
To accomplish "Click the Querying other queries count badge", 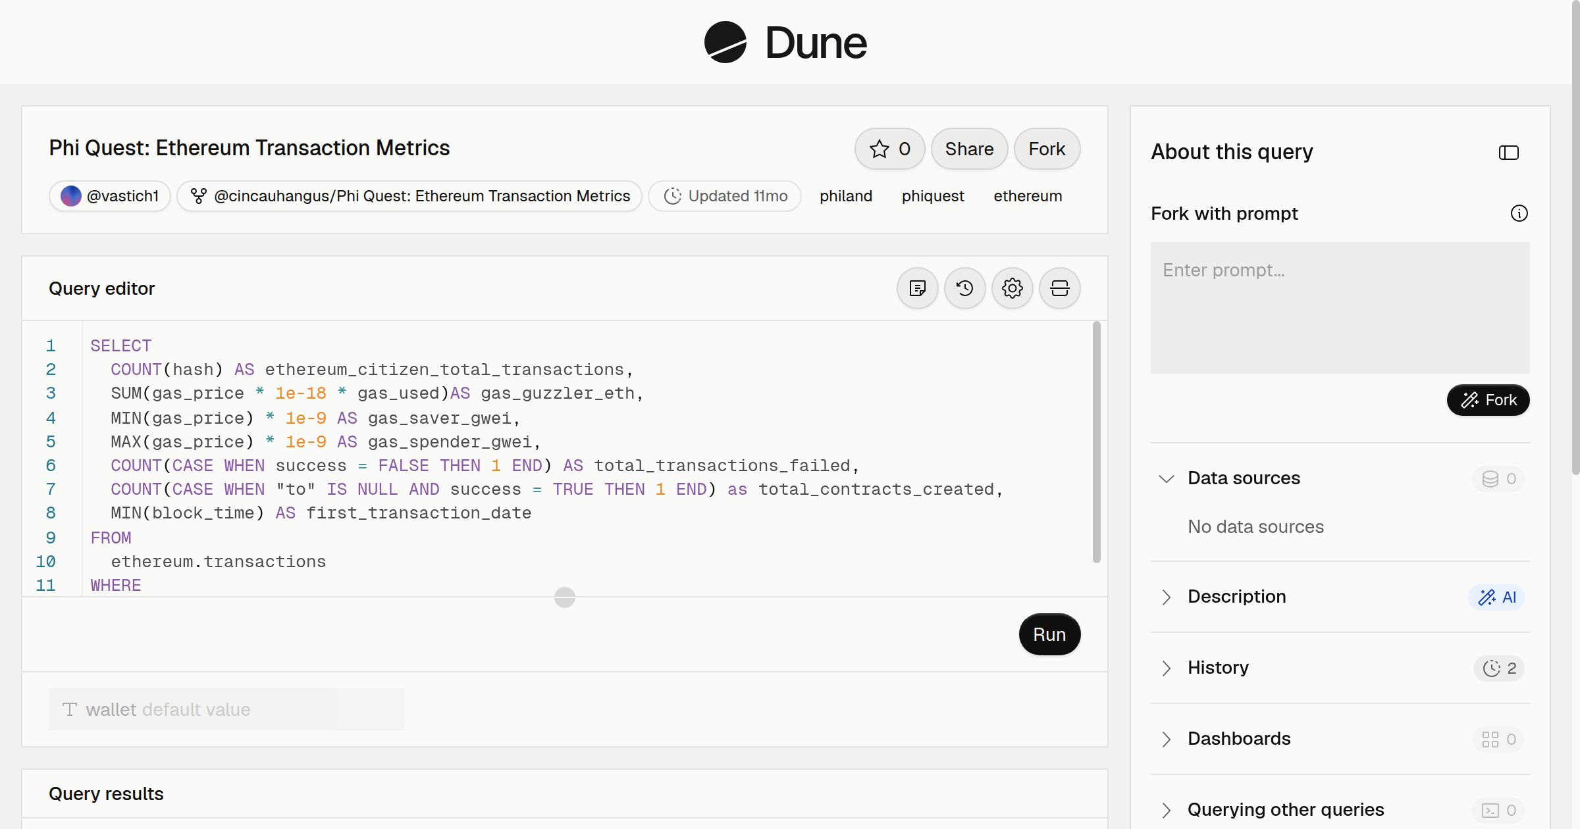I will point(1499,811).
